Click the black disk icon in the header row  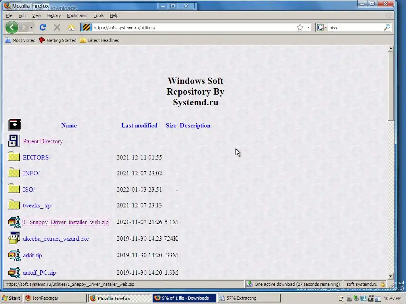[x=15, y=125]
